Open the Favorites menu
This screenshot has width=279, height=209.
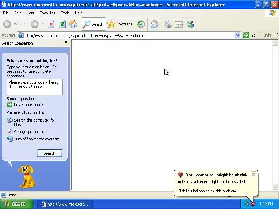click(x=47, y=13)
